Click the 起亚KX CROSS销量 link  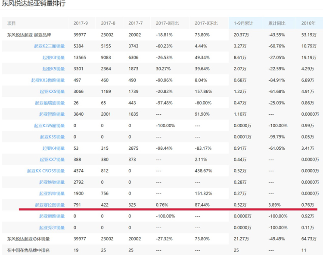46,171
